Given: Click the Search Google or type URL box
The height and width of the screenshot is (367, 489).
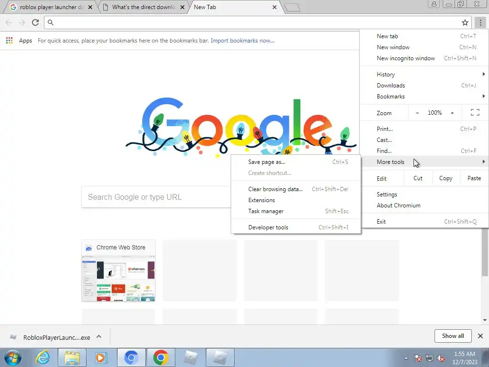Looking at the screenshot, I should [156, 197].
